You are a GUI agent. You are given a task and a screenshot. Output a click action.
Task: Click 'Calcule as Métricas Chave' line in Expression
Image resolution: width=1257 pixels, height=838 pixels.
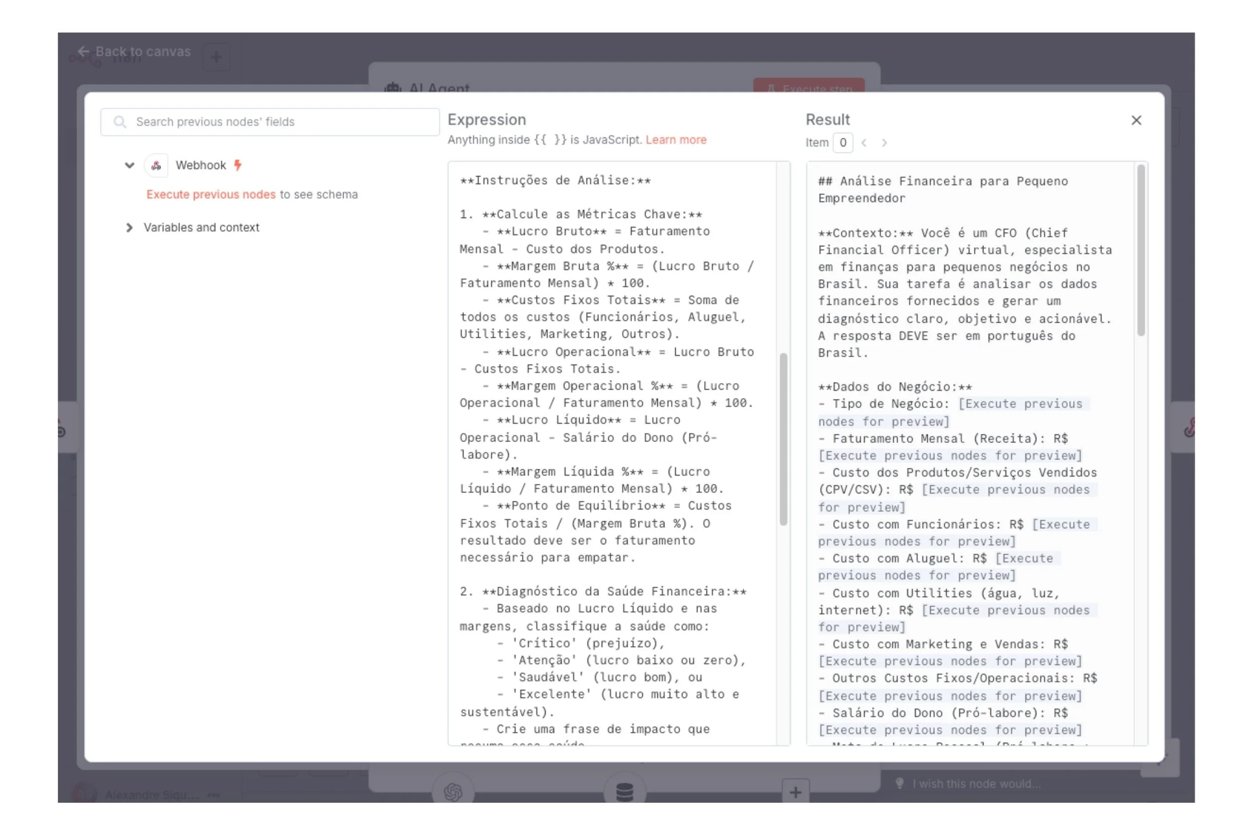(x=581, y=214)
